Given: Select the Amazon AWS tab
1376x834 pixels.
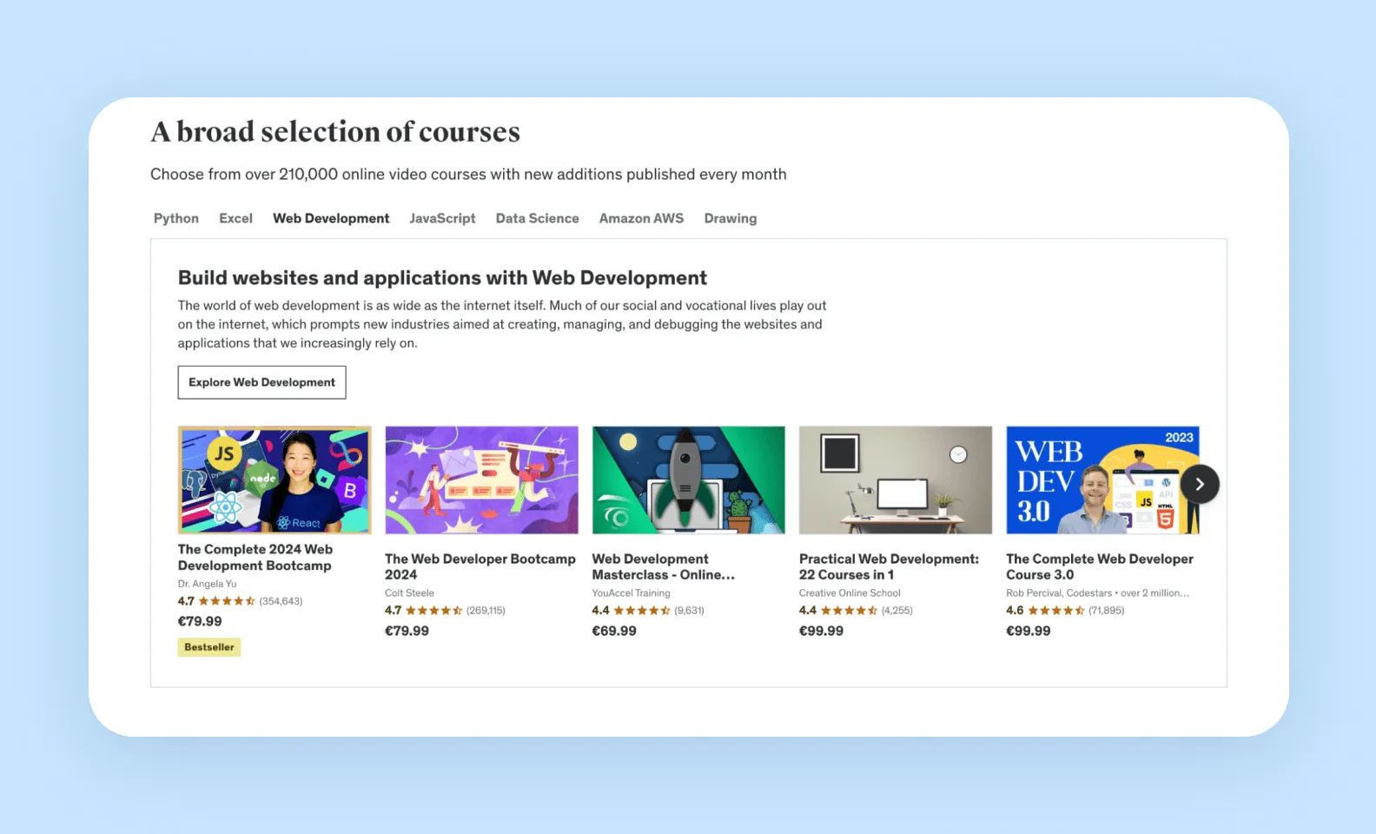Looking at the screenshot, I should coord(641,218).
